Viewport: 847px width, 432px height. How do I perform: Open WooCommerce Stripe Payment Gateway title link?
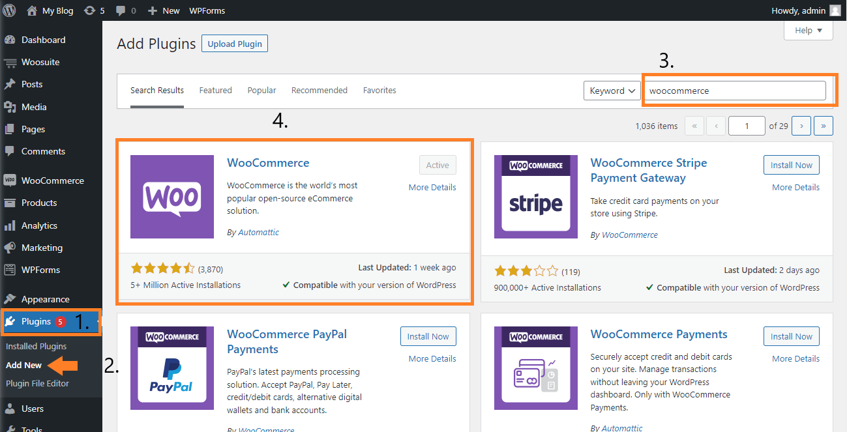click(649, 170)
